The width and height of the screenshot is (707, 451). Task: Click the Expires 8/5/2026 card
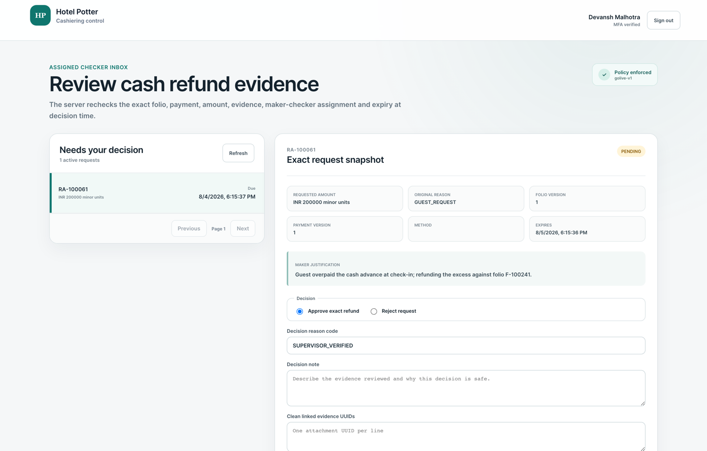587,229
